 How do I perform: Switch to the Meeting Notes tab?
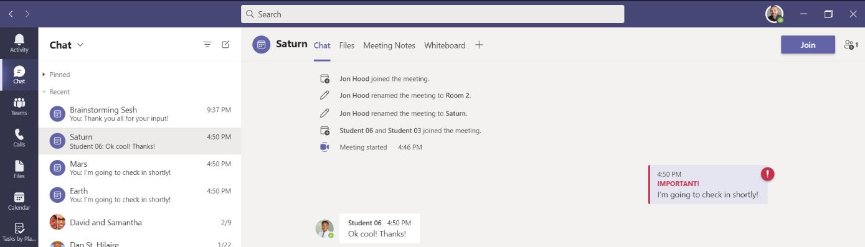389,45
